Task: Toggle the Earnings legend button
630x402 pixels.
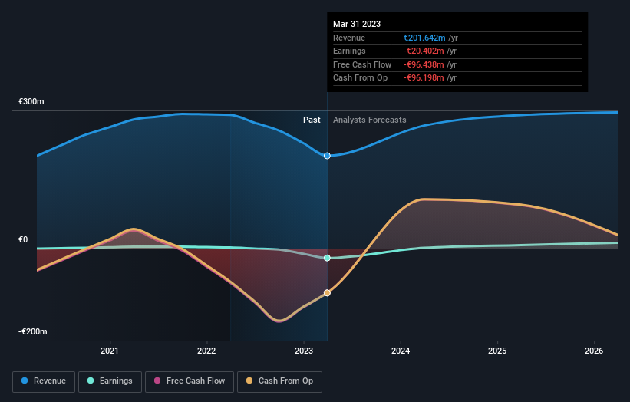Action: [x=110, y=381]
